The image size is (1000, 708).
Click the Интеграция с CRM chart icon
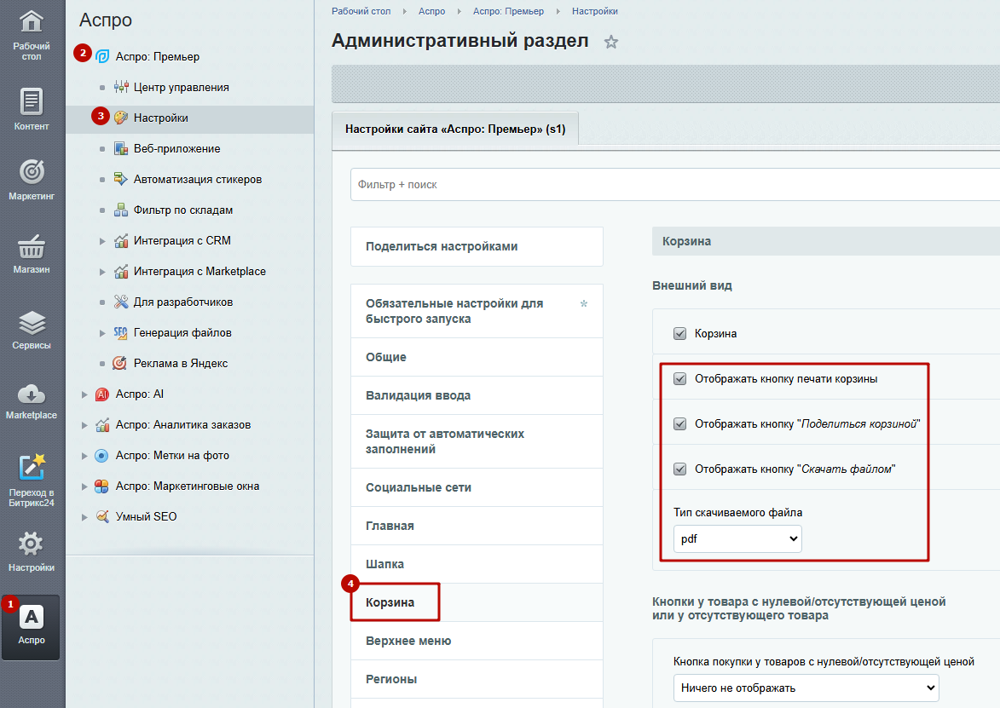121,241
